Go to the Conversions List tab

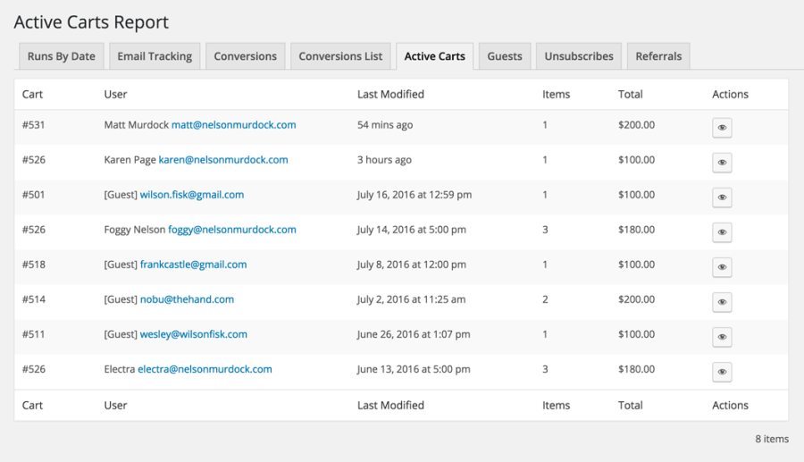coord(340,56)
